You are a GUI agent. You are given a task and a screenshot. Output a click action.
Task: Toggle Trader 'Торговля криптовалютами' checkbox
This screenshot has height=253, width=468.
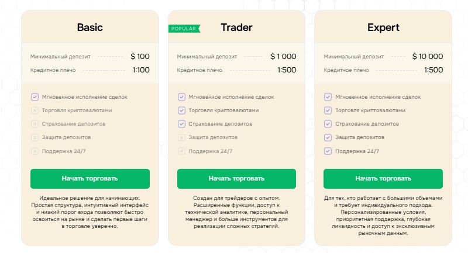click(x=181, y=110)
